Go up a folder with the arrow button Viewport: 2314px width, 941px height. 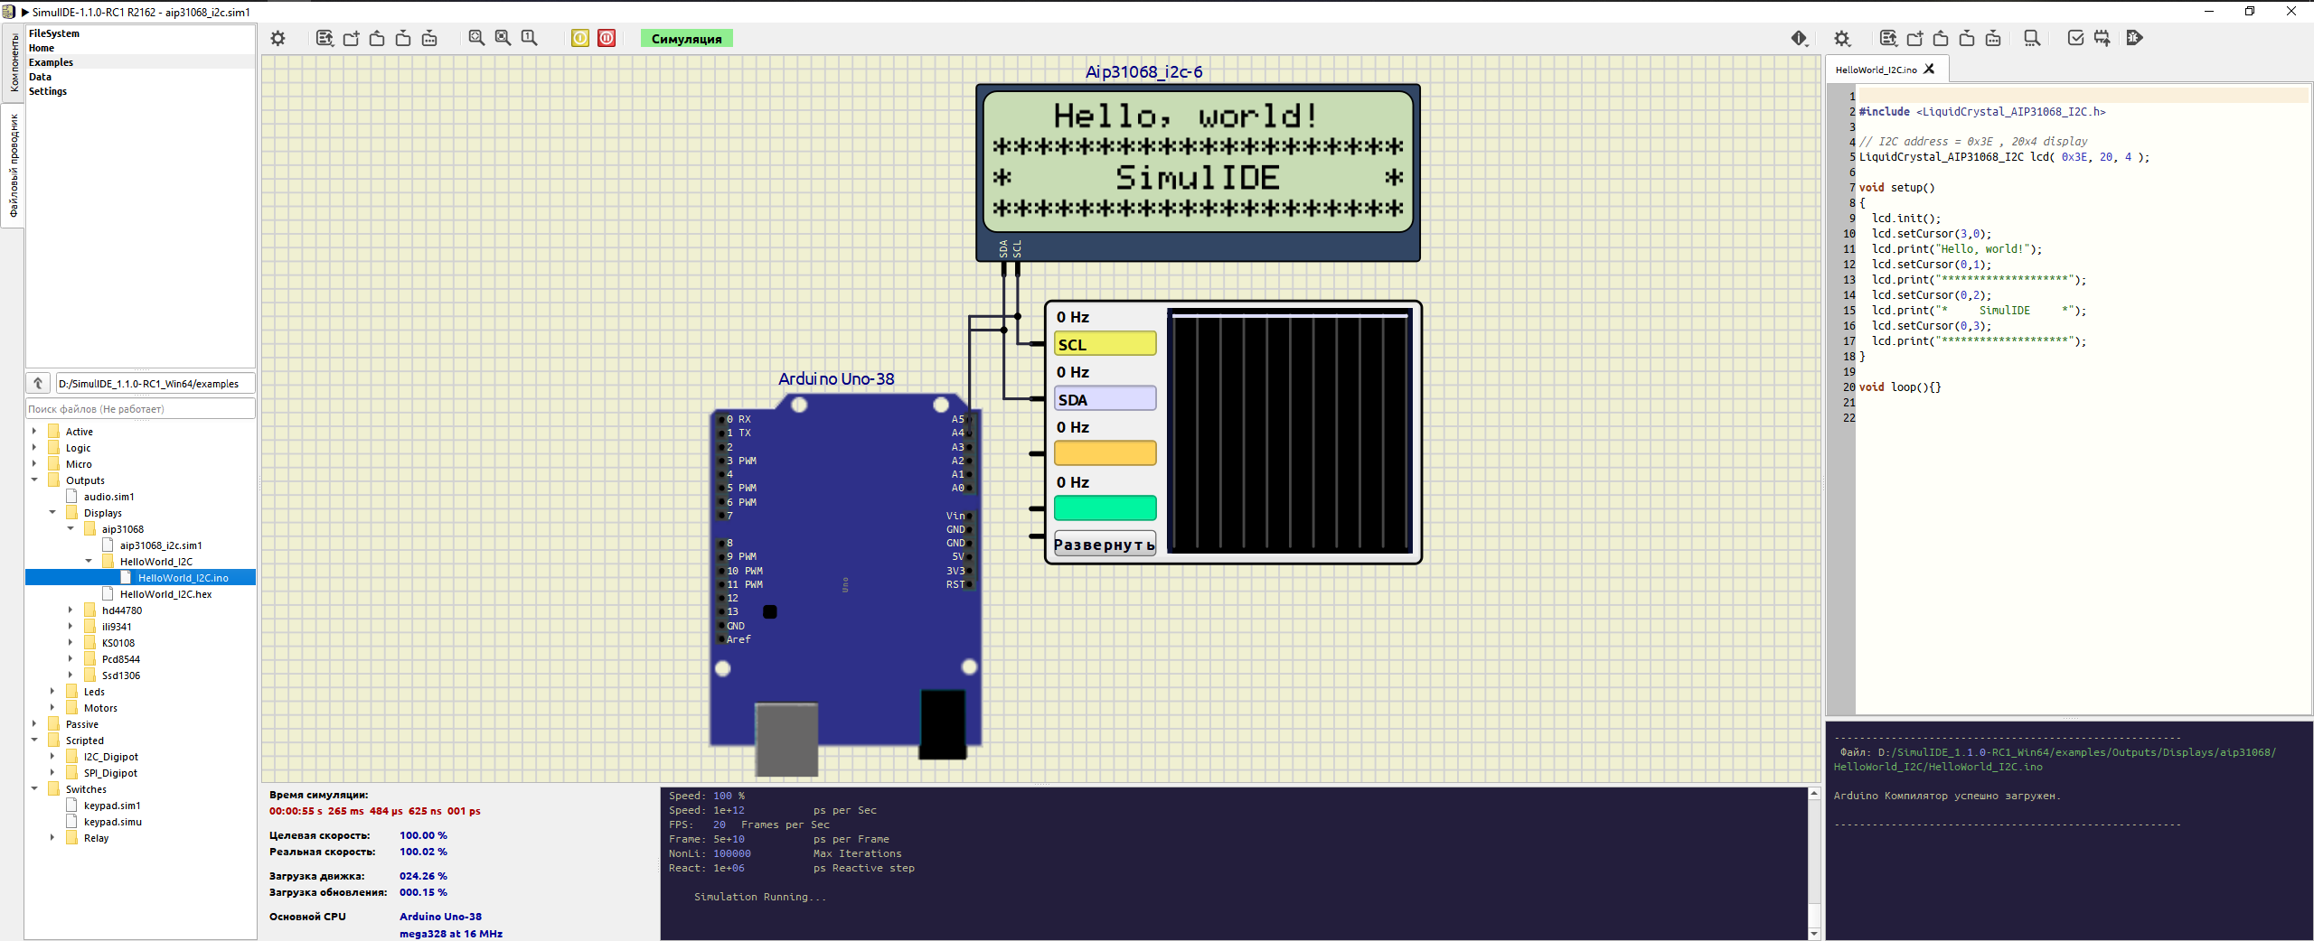38,383
